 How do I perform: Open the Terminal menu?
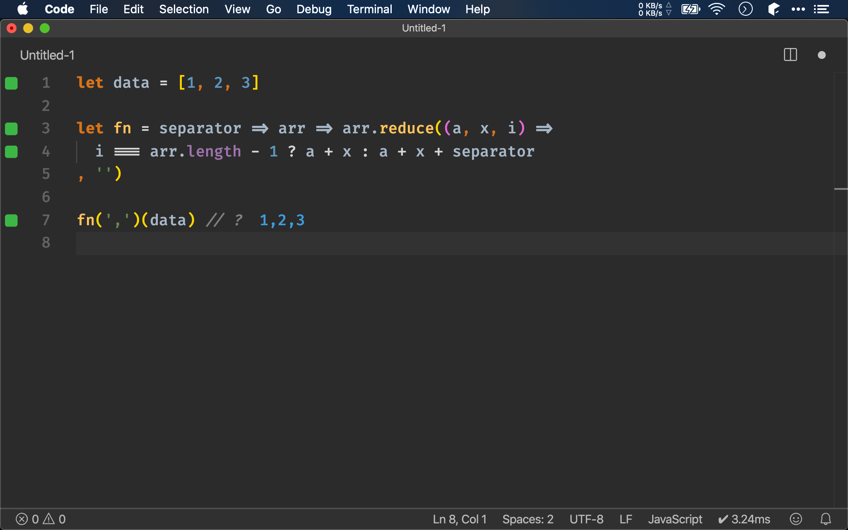click(x=369, y=9)
